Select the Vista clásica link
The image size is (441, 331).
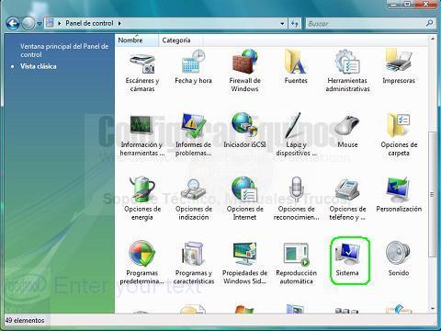(x=39, y=66)
